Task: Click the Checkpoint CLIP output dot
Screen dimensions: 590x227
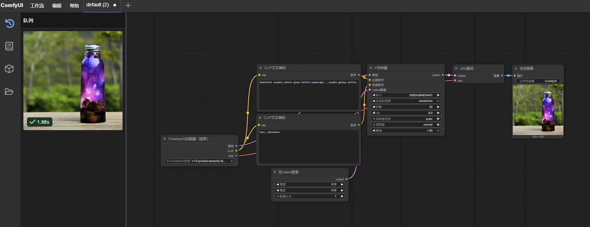Action: (x=236, y=151)
